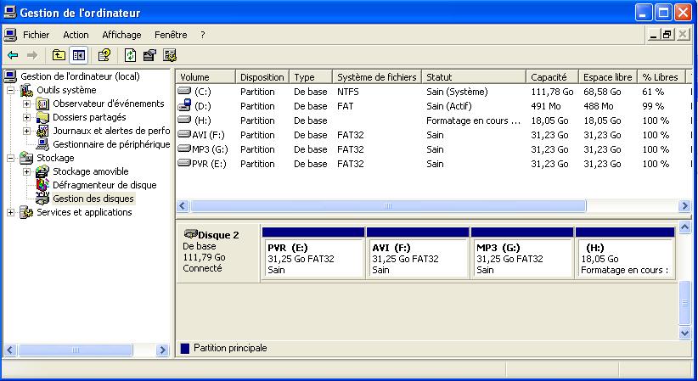Sort by the Capacité column header
Viewport: 698px width, 381px height.
(x=552, y=77)
